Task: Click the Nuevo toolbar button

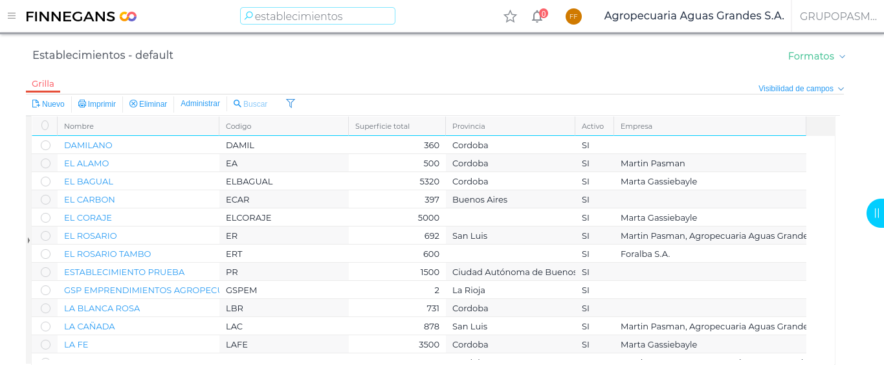Action: (49, 104)
